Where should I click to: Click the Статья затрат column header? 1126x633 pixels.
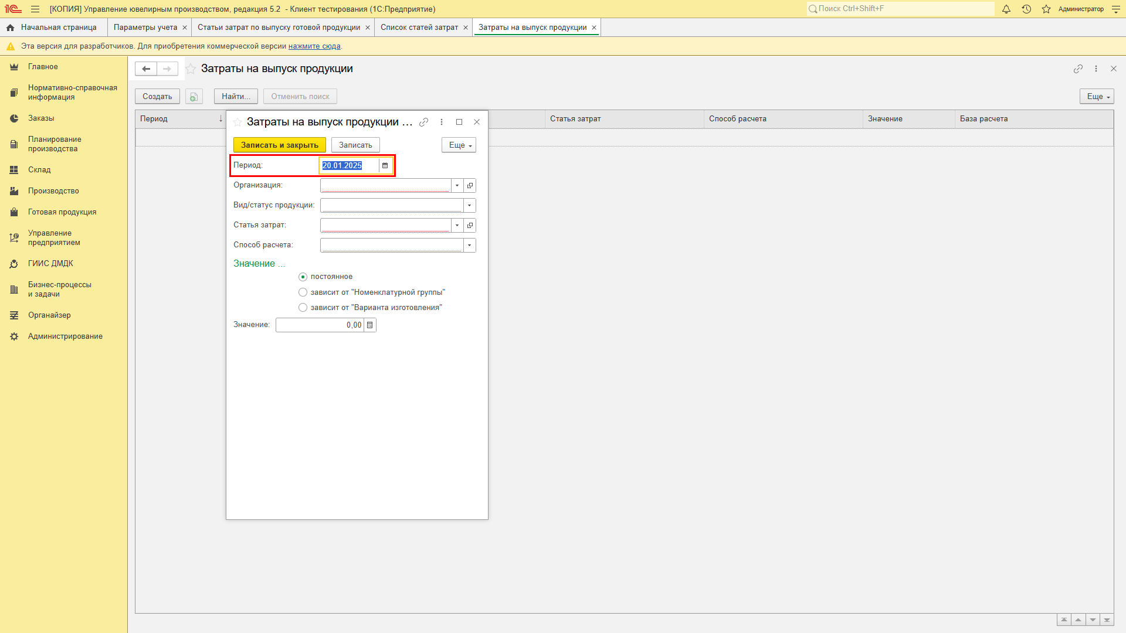tap(625, 119)
